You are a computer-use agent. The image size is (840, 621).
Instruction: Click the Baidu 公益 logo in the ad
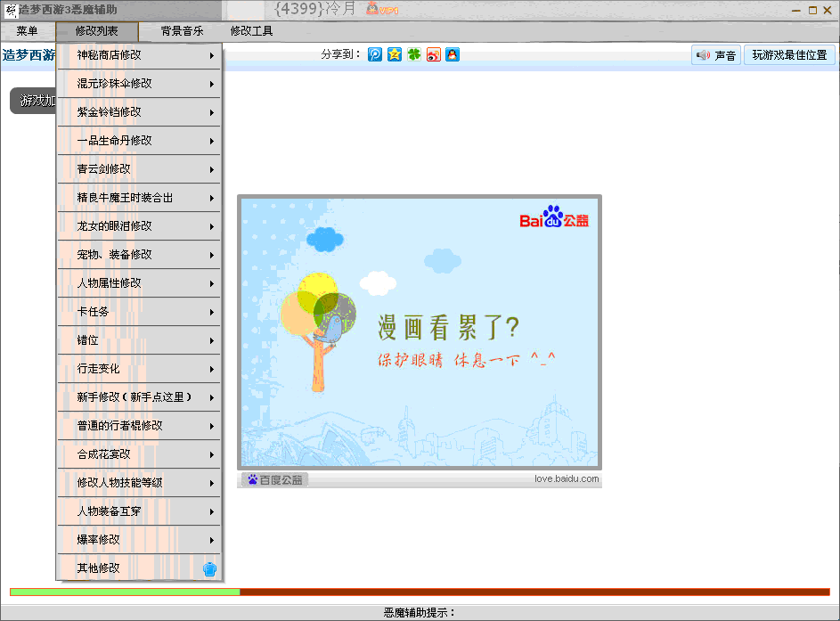(x=554, y=218)
